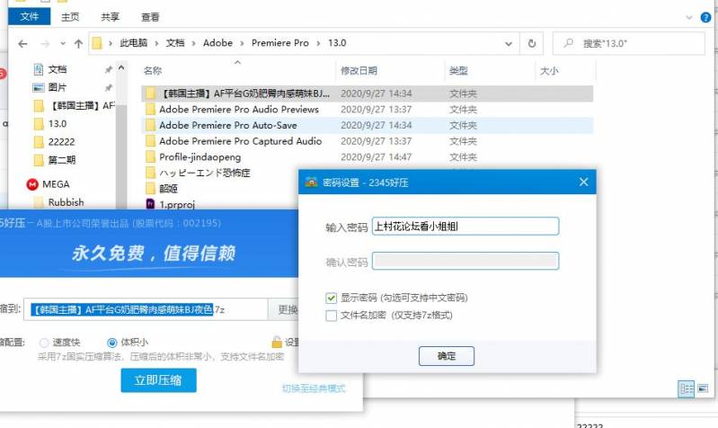Screen dimensions: 718x428
Task: Select the highlighted 【韩国主播】 folder row
Action: coord(368,94)
